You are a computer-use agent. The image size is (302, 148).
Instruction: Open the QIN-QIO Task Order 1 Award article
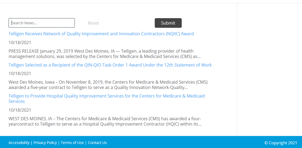(x=110, y=65)
